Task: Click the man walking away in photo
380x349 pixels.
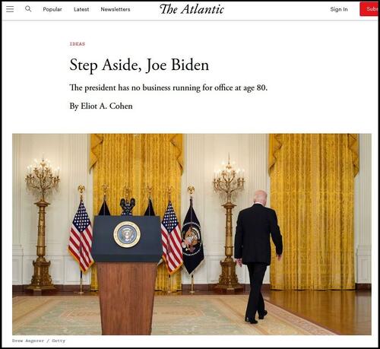Action: pyautogui.click(x=258, y=256)
